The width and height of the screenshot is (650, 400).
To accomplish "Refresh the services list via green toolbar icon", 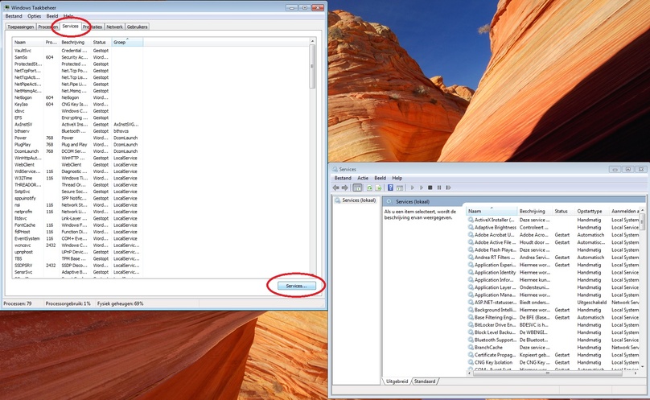I will 369,188.
